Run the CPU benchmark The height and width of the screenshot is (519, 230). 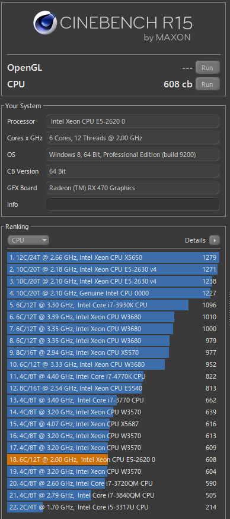pyautogui.click(x=207, y=84)
